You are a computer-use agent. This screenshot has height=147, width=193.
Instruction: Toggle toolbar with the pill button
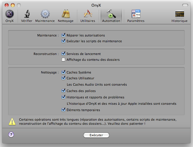coord(185,5)
